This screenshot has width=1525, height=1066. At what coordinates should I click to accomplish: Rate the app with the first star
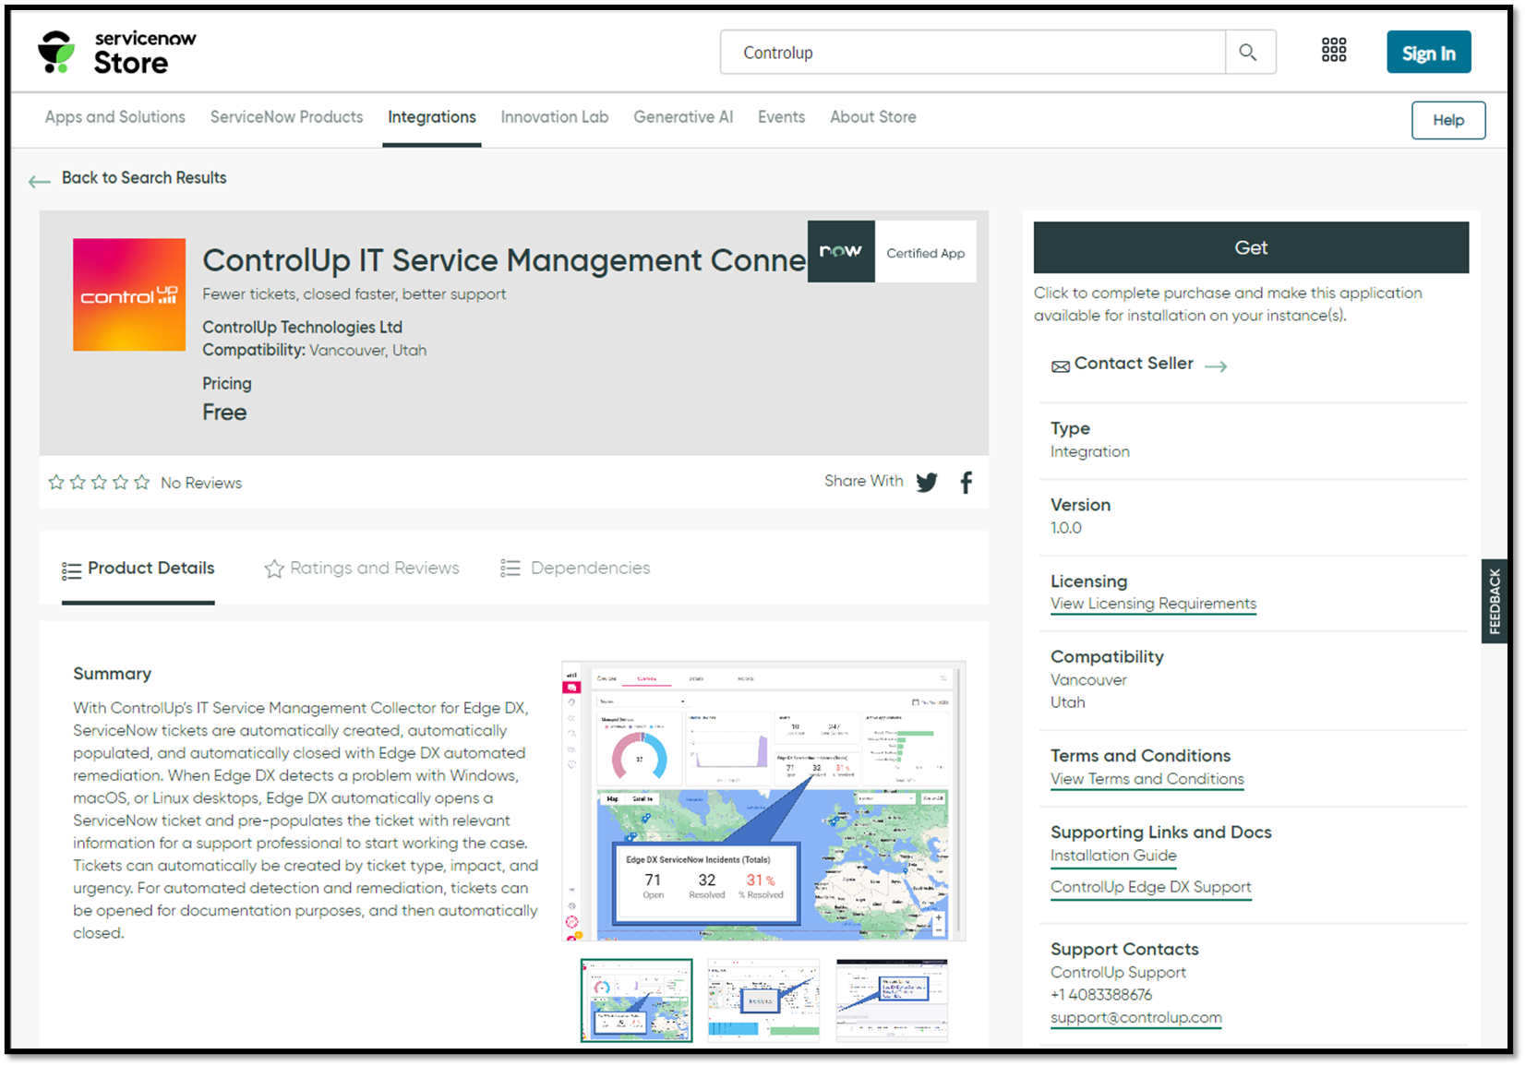[55, 481]
